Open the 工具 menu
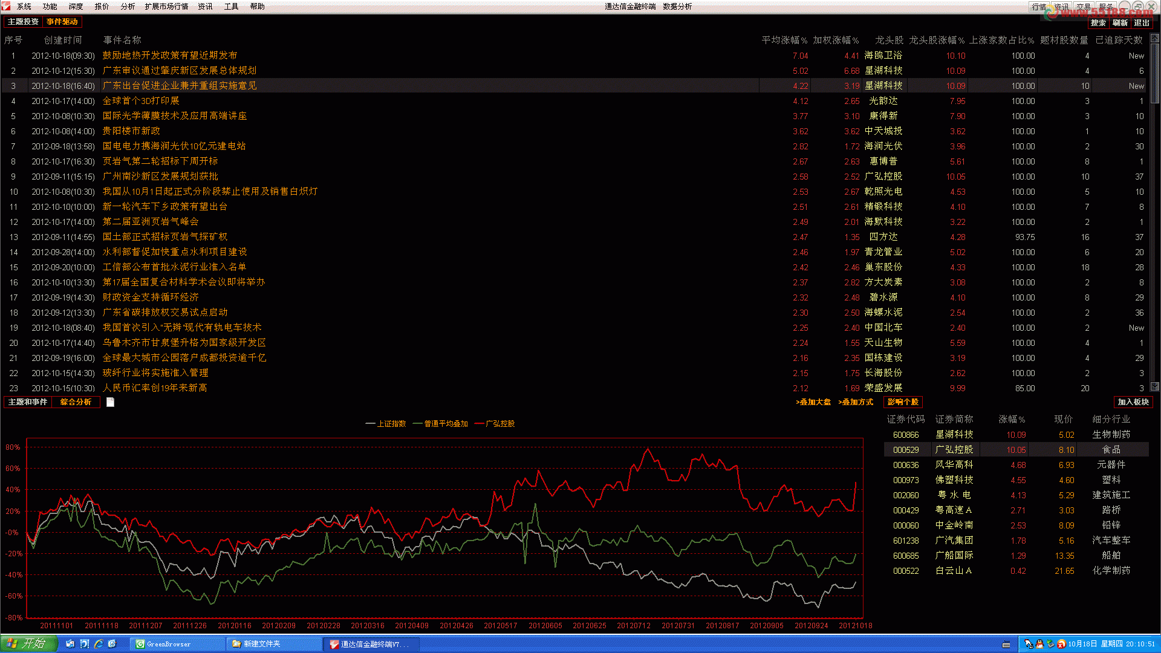This screenshot has height=653, width=1161. pos(231,7)
